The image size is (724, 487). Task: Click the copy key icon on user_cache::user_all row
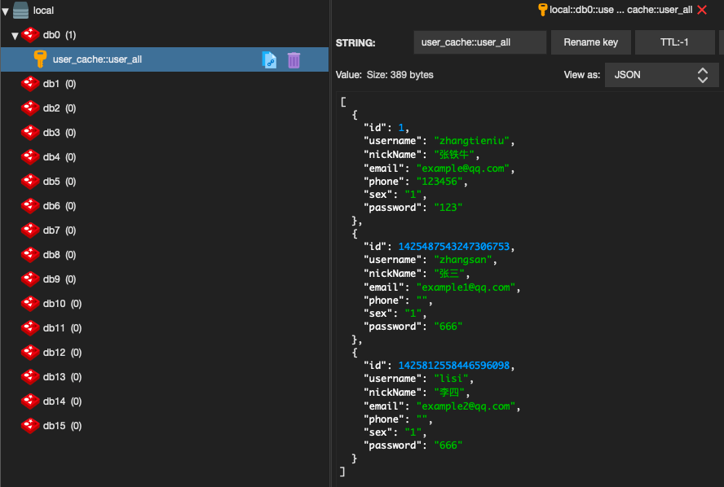[x=269, y=60]
